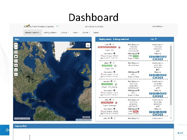Click red file icon beside clark mission

coord(119,47)
